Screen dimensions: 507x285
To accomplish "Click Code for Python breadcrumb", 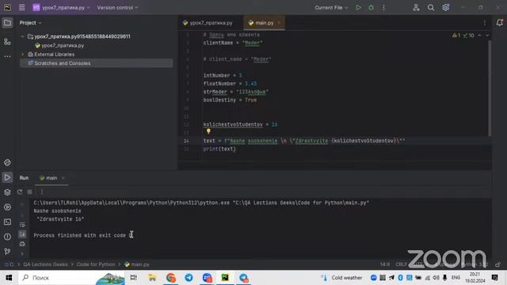I will pyautogui.click(x=96, y=264).
